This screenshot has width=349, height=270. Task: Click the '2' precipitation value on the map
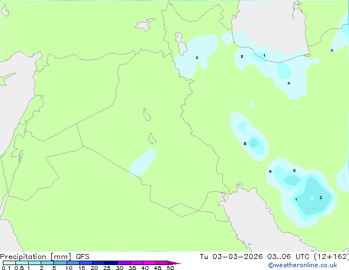click(321, 197)
